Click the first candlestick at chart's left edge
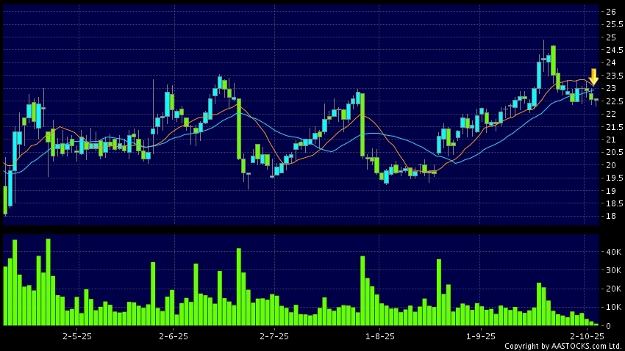Image resolution: width=625 pixels, height=351 pixels. pos(5,199)
